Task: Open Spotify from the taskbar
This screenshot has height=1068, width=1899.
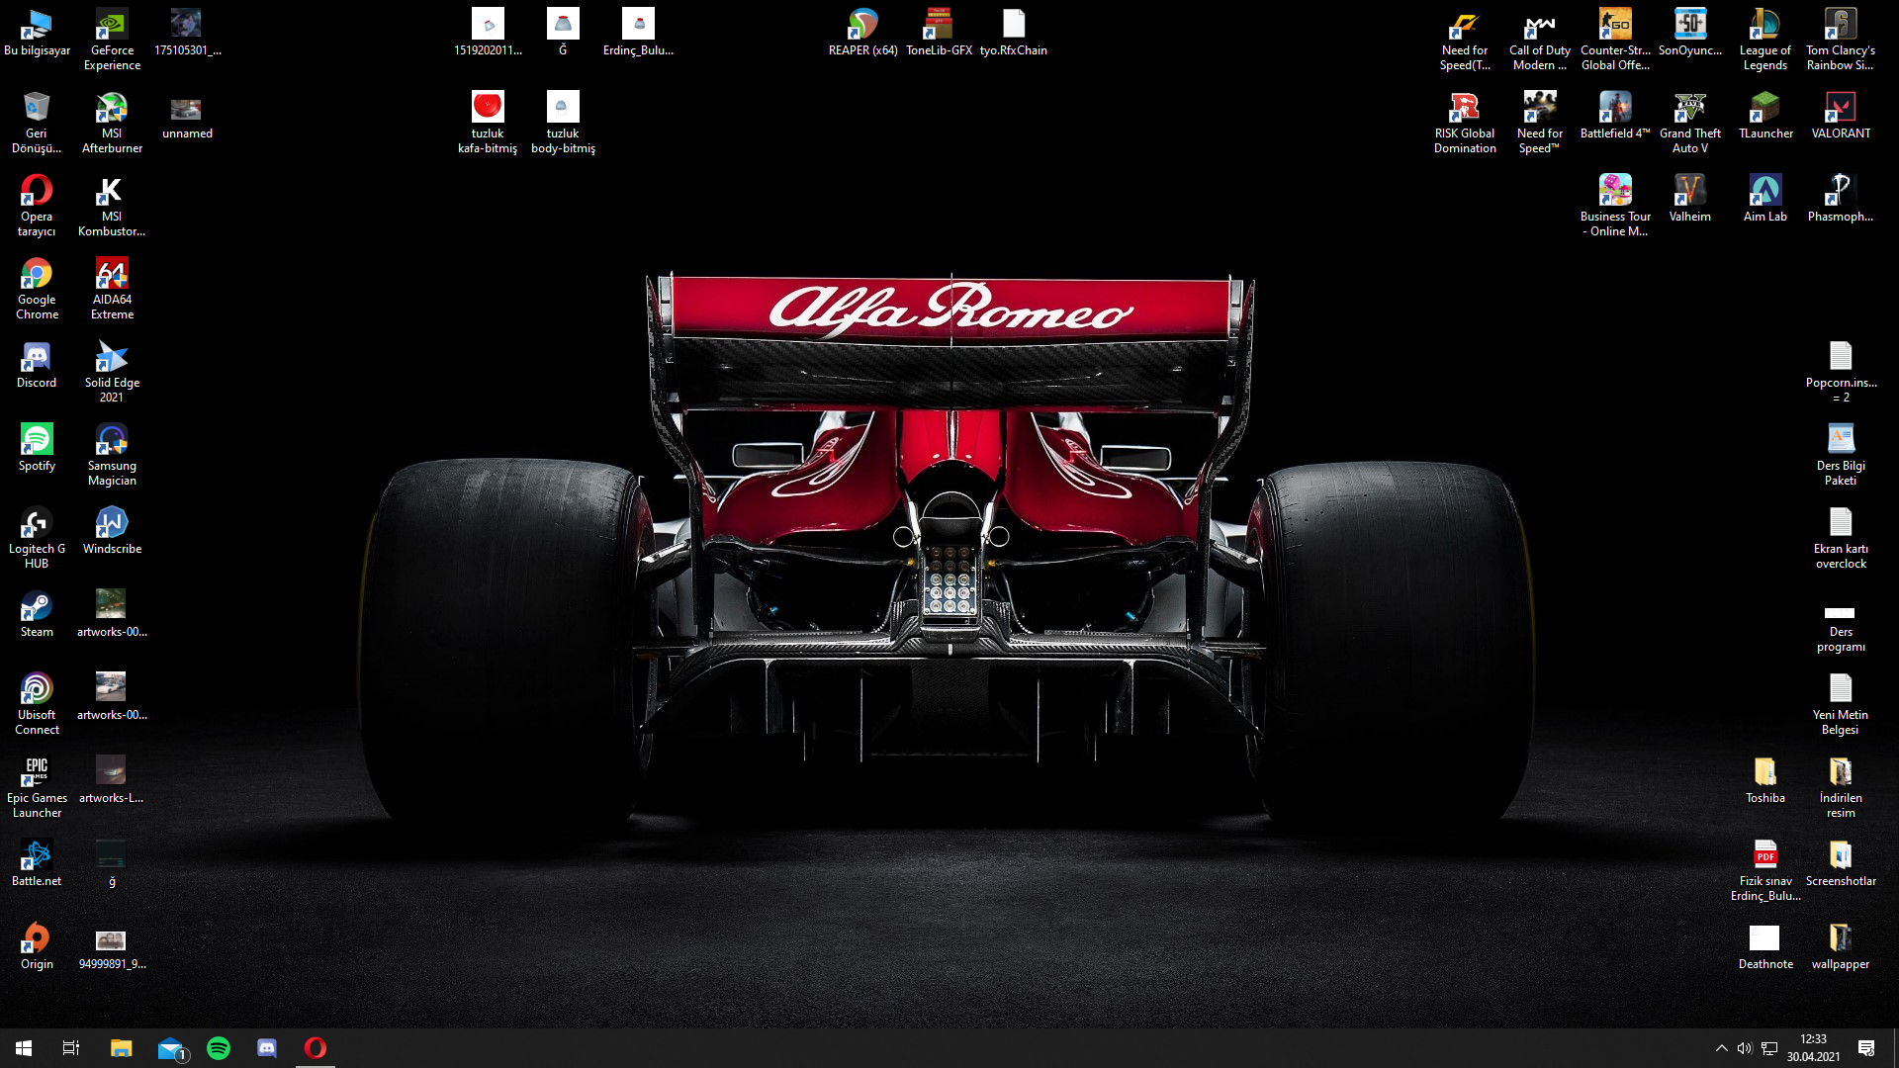Action: point(218,1047)
